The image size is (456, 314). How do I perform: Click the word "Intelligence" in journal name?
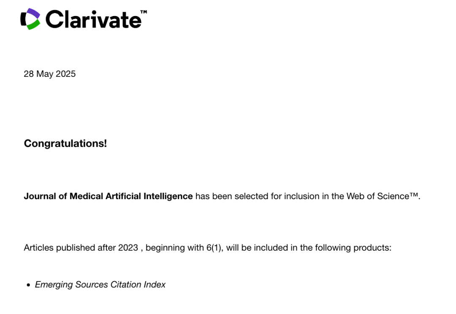pos(168,196)
